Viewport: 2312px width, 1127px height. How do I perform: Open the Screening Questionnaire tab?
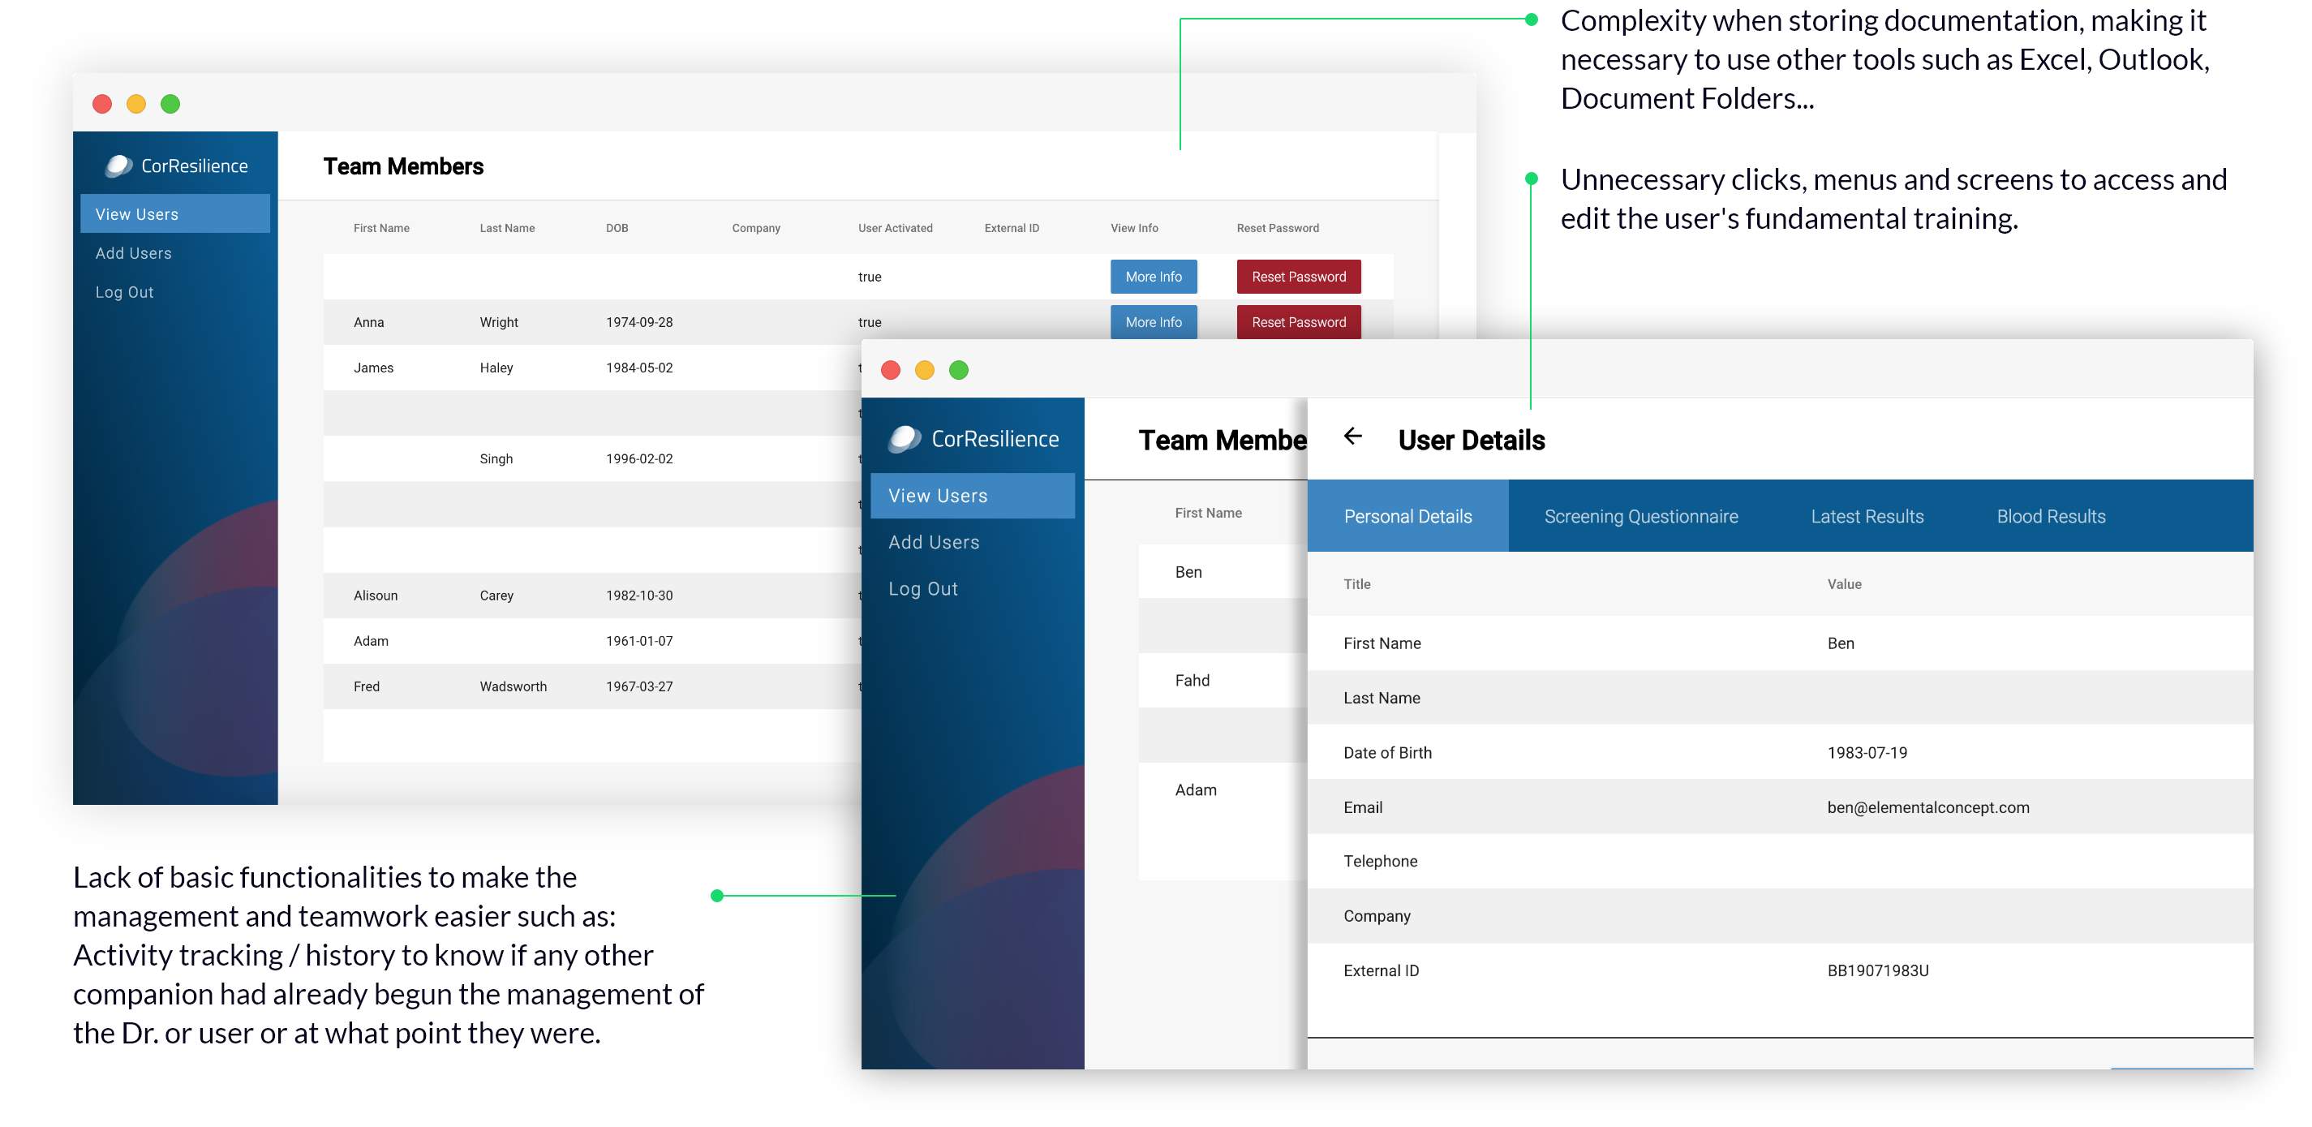1640,516
